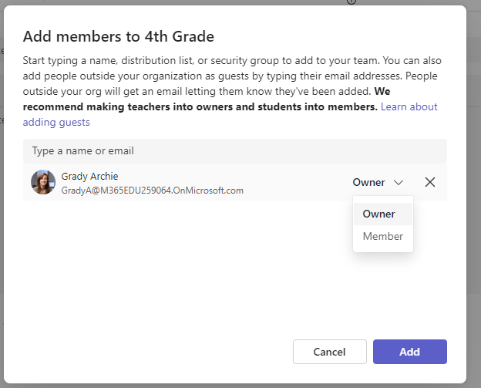Viewport: 481px width, 388px height.
Task: Choose Member in the role menu
Action: pos(382,236)
